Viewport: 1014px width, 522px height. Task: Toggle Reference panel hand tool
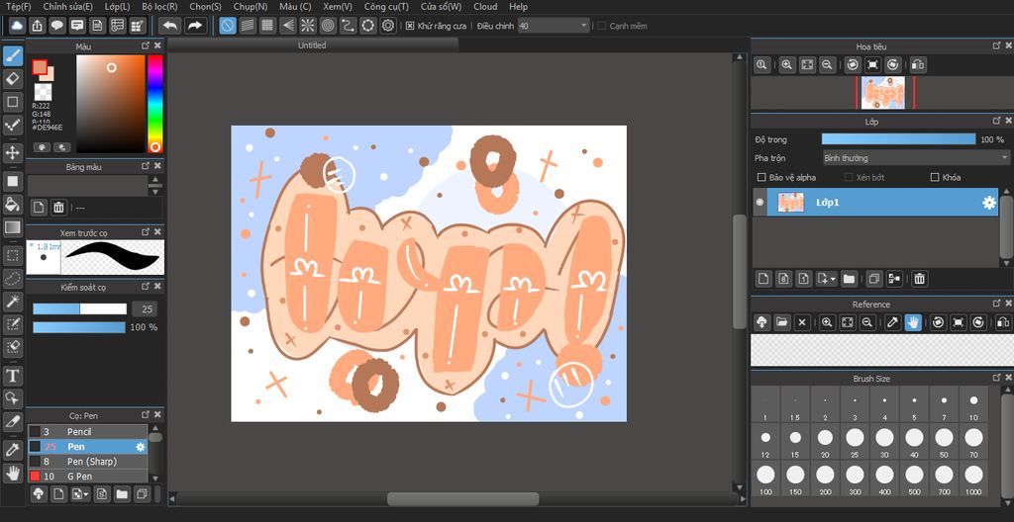point(912,322)
